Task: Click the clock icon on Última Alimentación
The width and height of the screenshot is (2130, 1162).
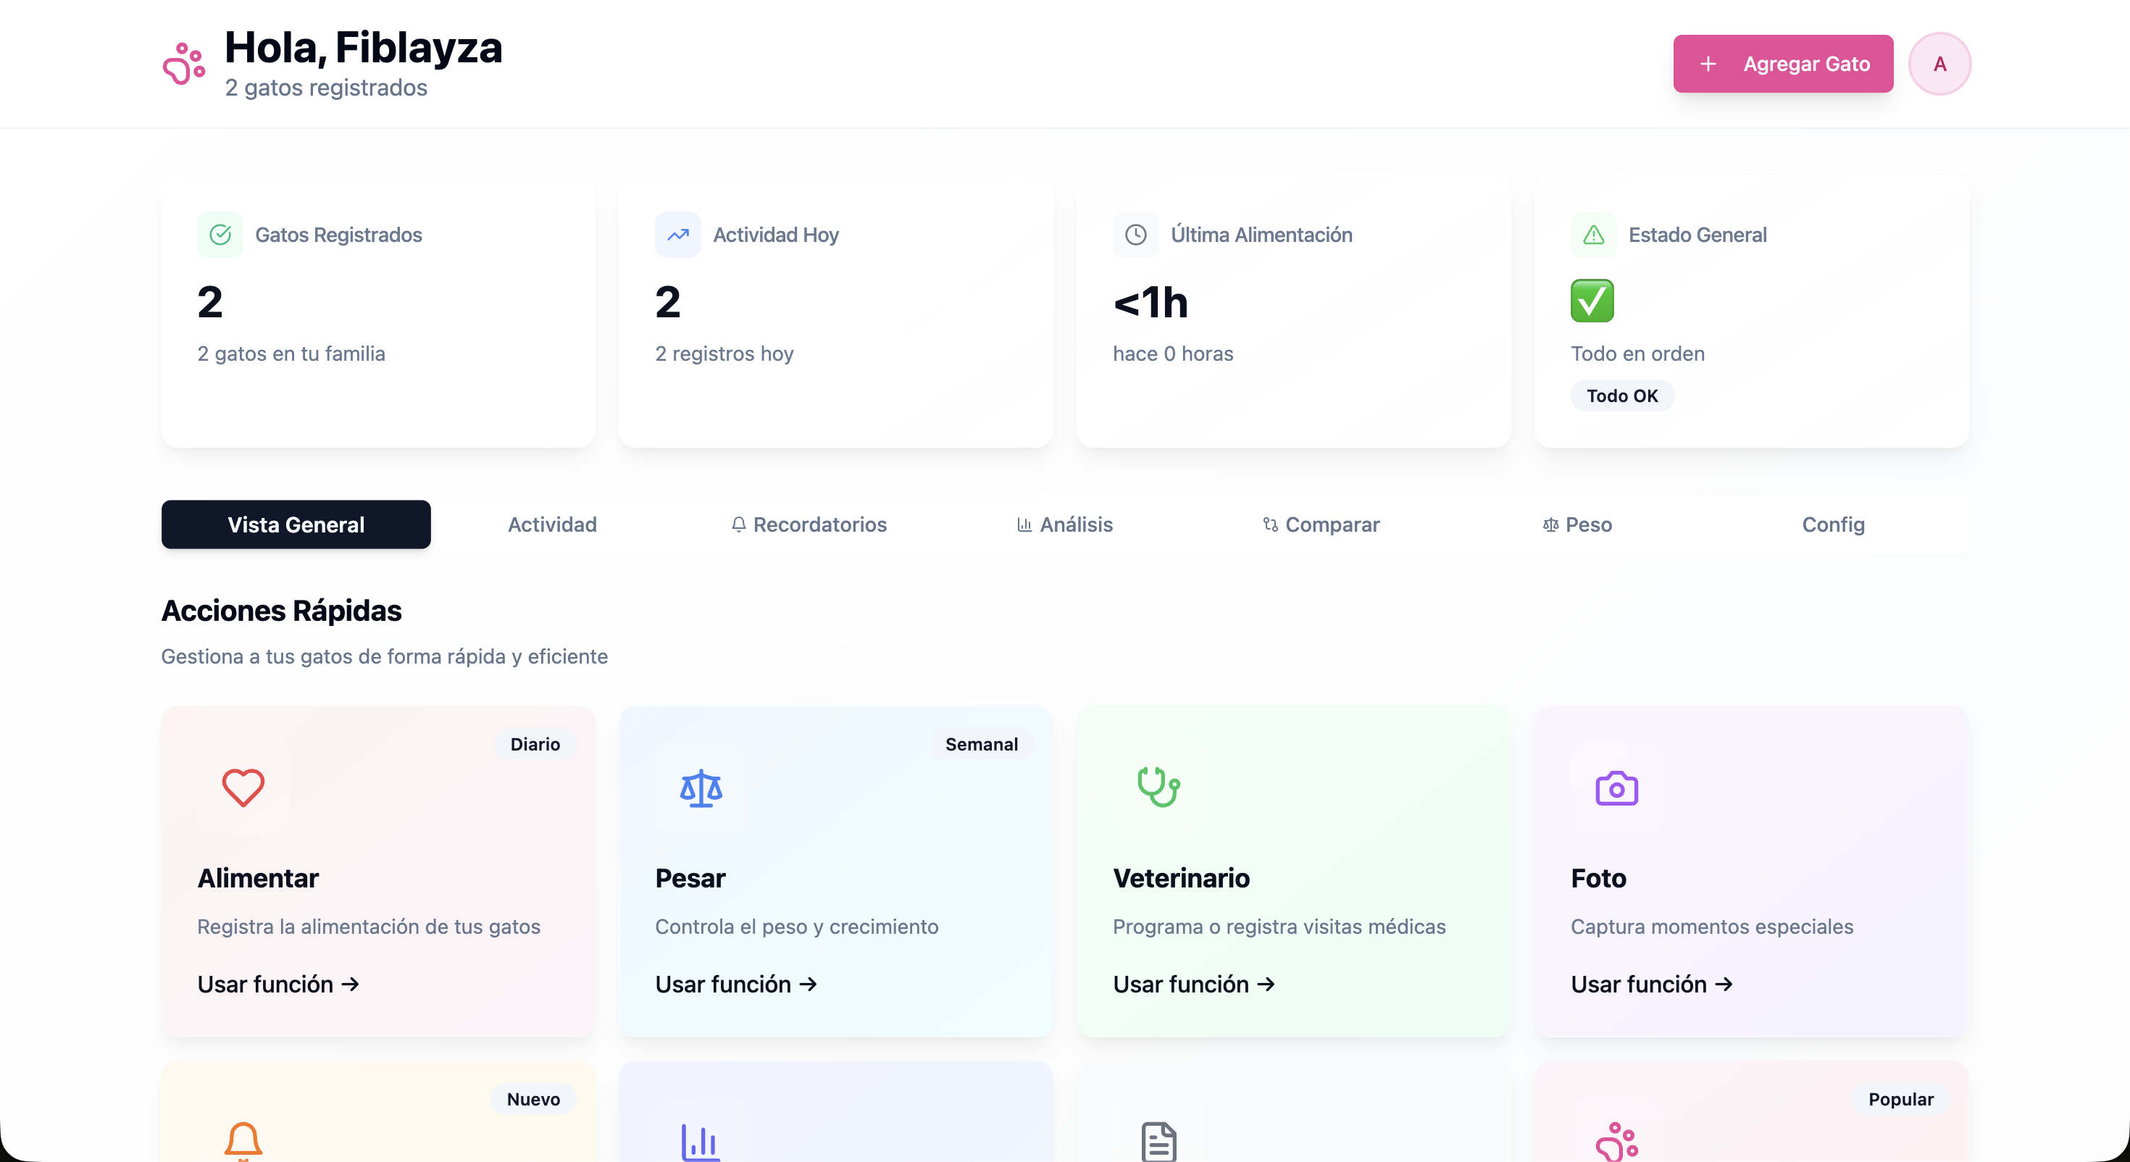Action: (x=1135, y=234)
